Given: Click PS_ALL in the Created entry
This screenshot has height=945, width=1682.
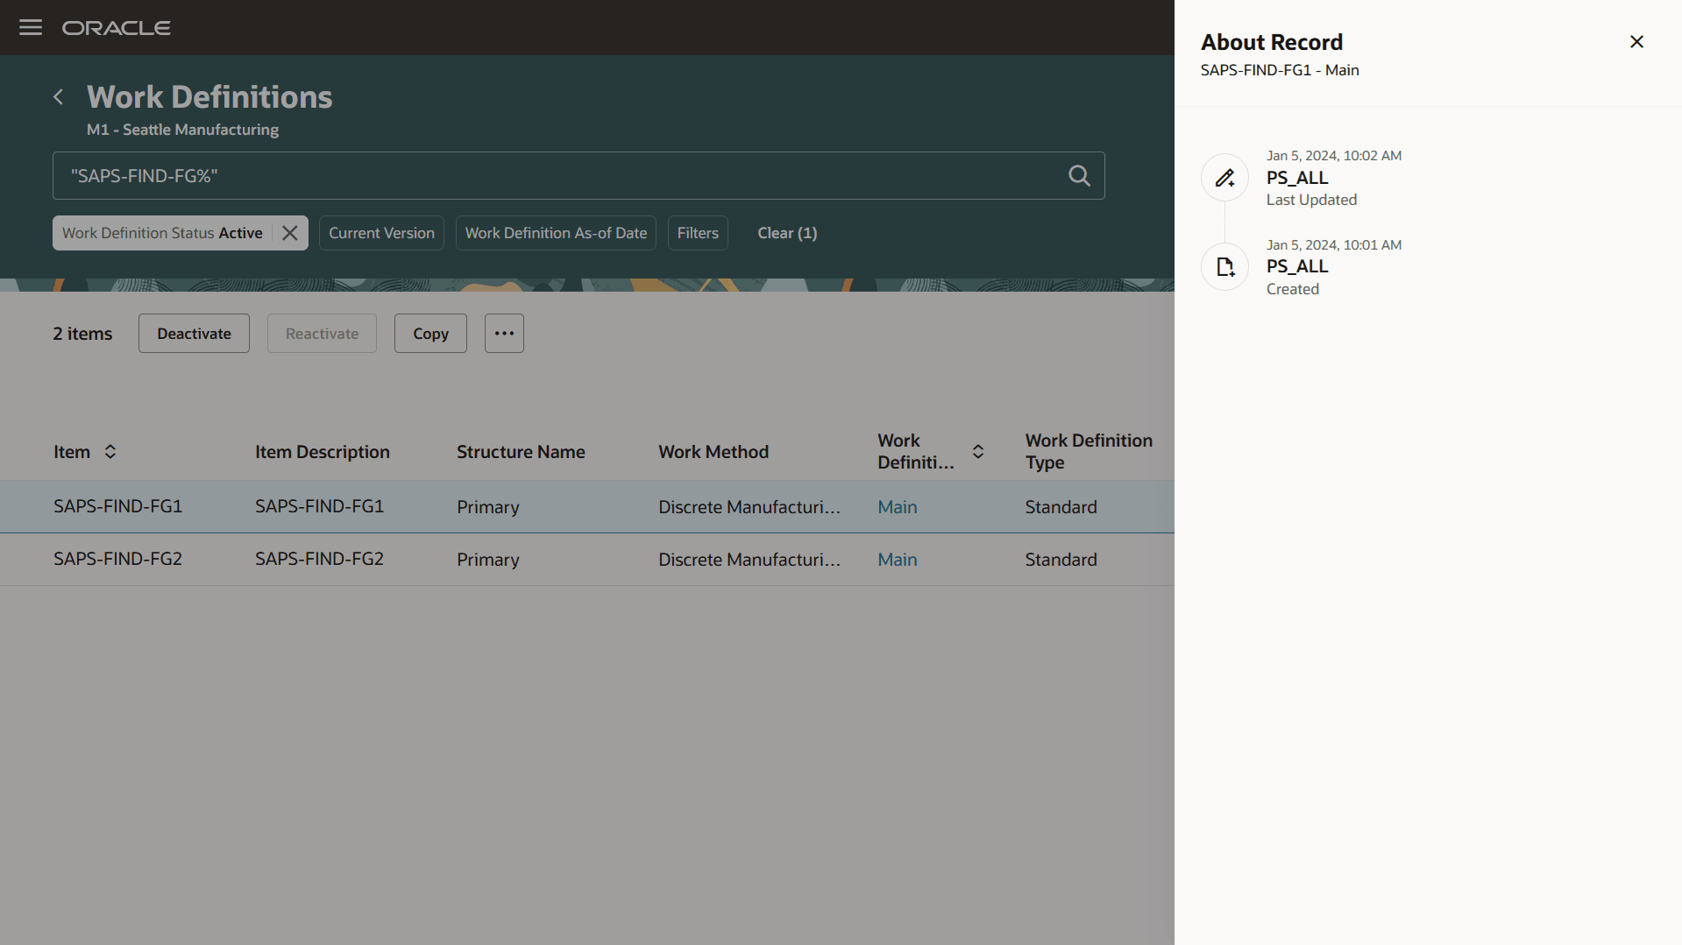Looking at the screenshot, I should (1297, 266).
